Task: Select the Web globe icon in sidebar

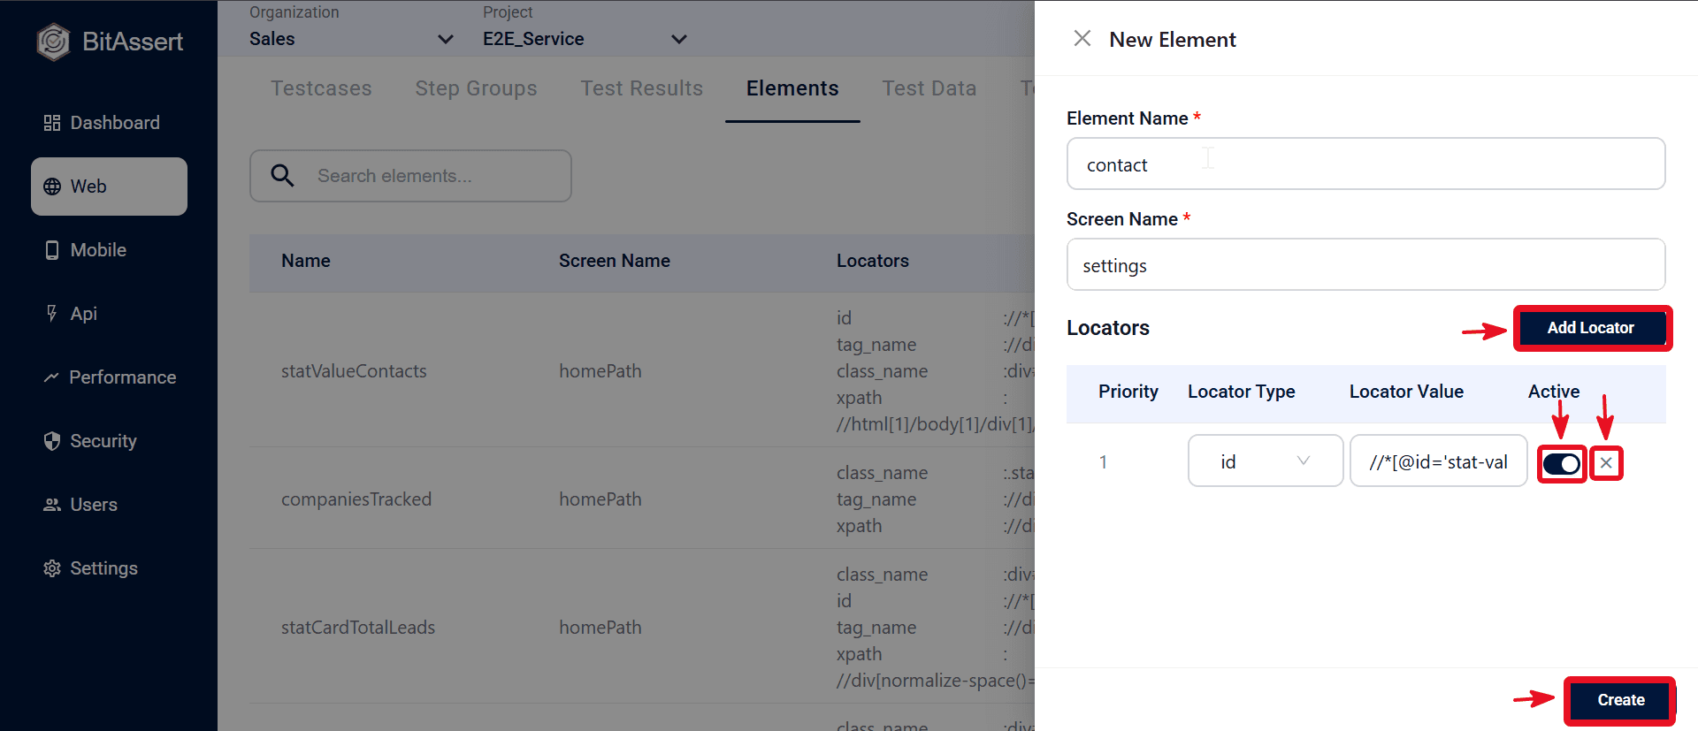Action: tap(52, 187)
